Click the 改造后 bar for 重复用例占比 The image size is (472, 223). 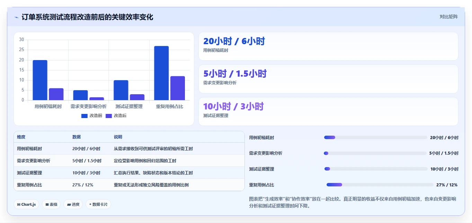178,88
